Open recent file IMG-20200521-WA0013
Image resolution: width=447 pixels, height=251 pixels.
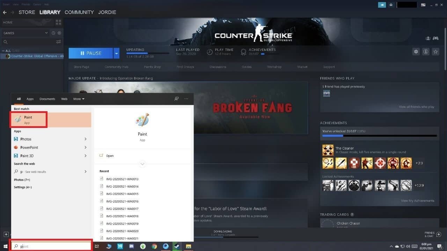[122, 179]
